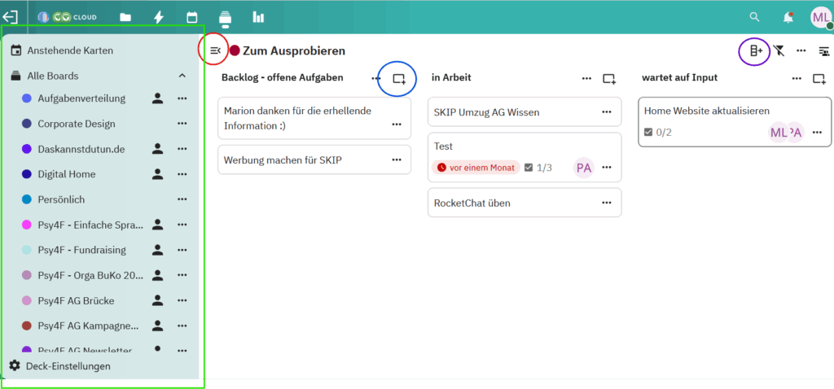Select the Digital Home board

pos(66,174)
